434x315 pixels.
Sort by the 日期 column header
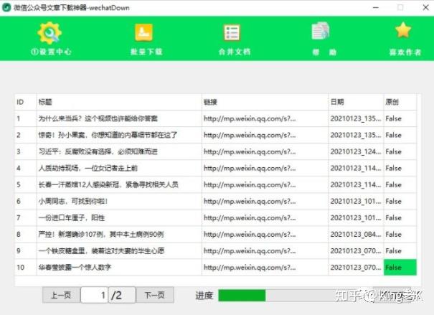pos(354,102)
